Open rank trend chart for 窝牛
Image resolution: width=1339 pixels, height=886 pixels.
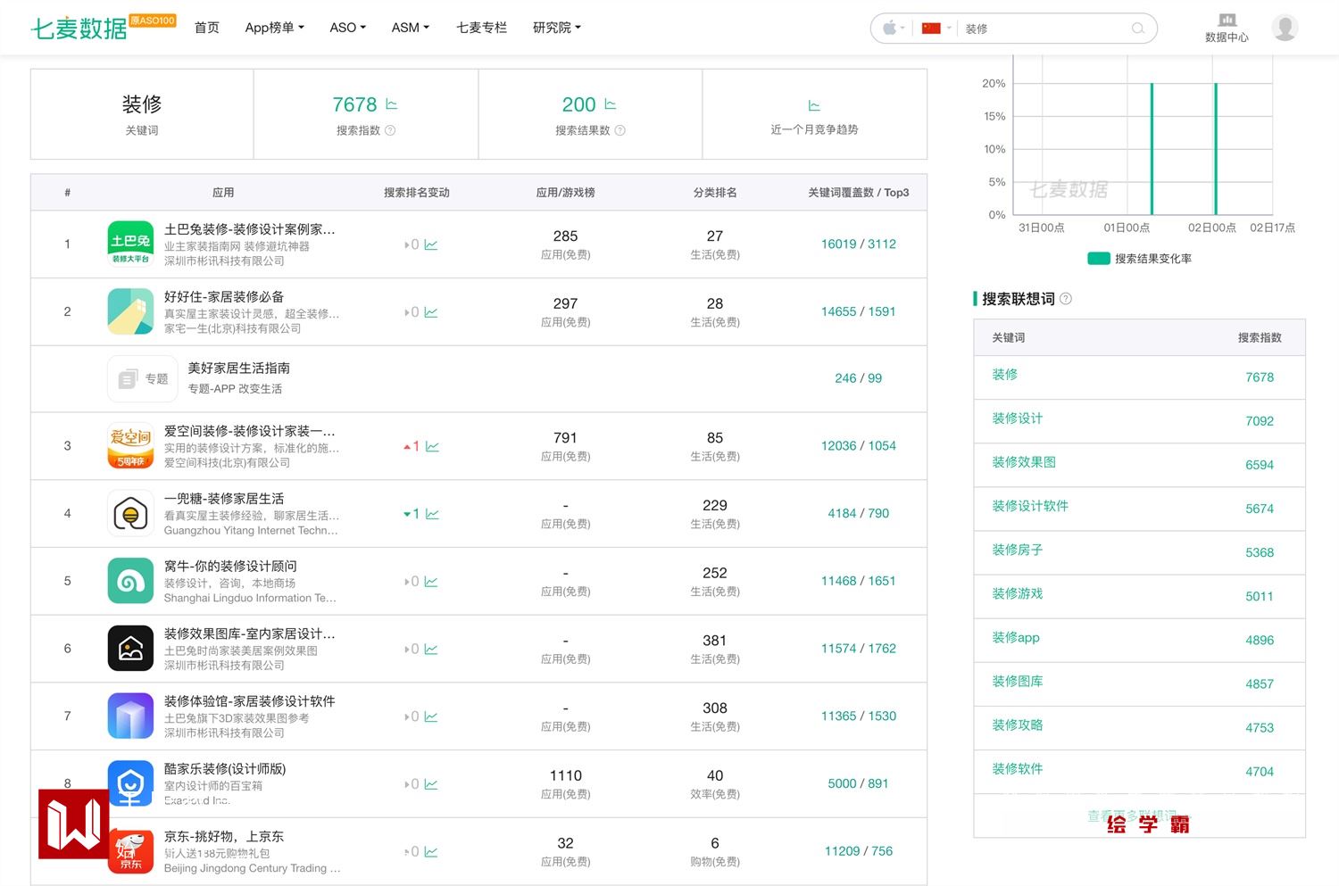pyautogui.click(x=431, y=582)
